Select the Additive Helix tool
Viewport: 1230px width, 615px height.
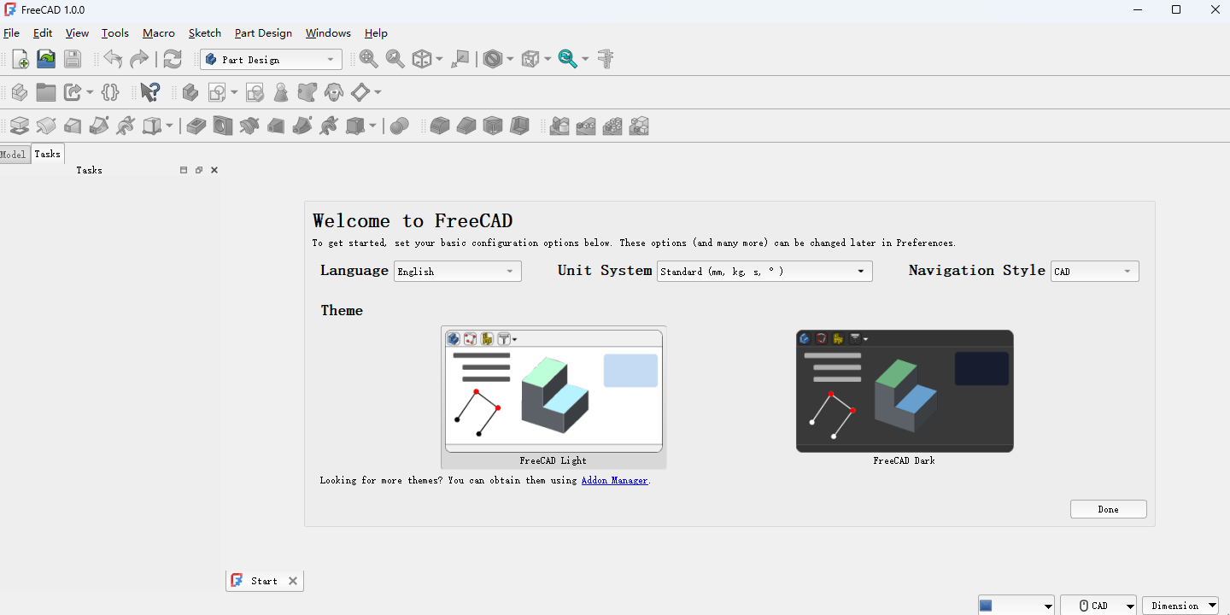(x=126, y=126)
